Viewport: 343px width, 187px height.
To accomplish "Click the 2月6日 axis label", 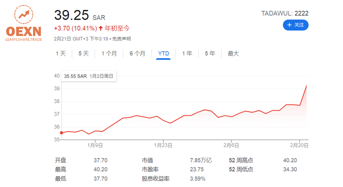I will click(x=231, y=145).
